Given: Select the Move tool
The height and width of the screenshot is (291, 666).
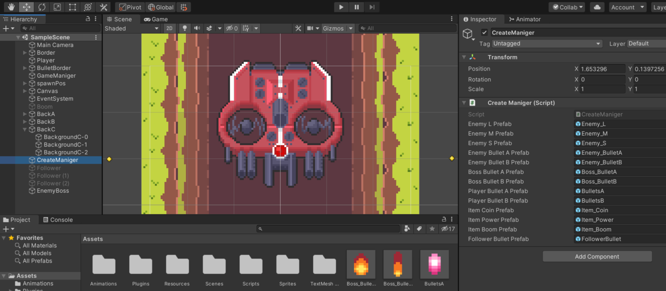Looking at the screenshot, I should [26, 7].
